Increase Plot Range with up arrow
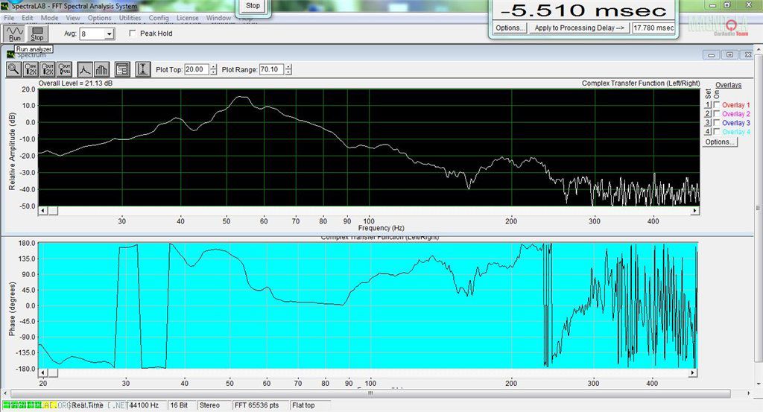Screen dimensions: 763x412 (288, 66)
